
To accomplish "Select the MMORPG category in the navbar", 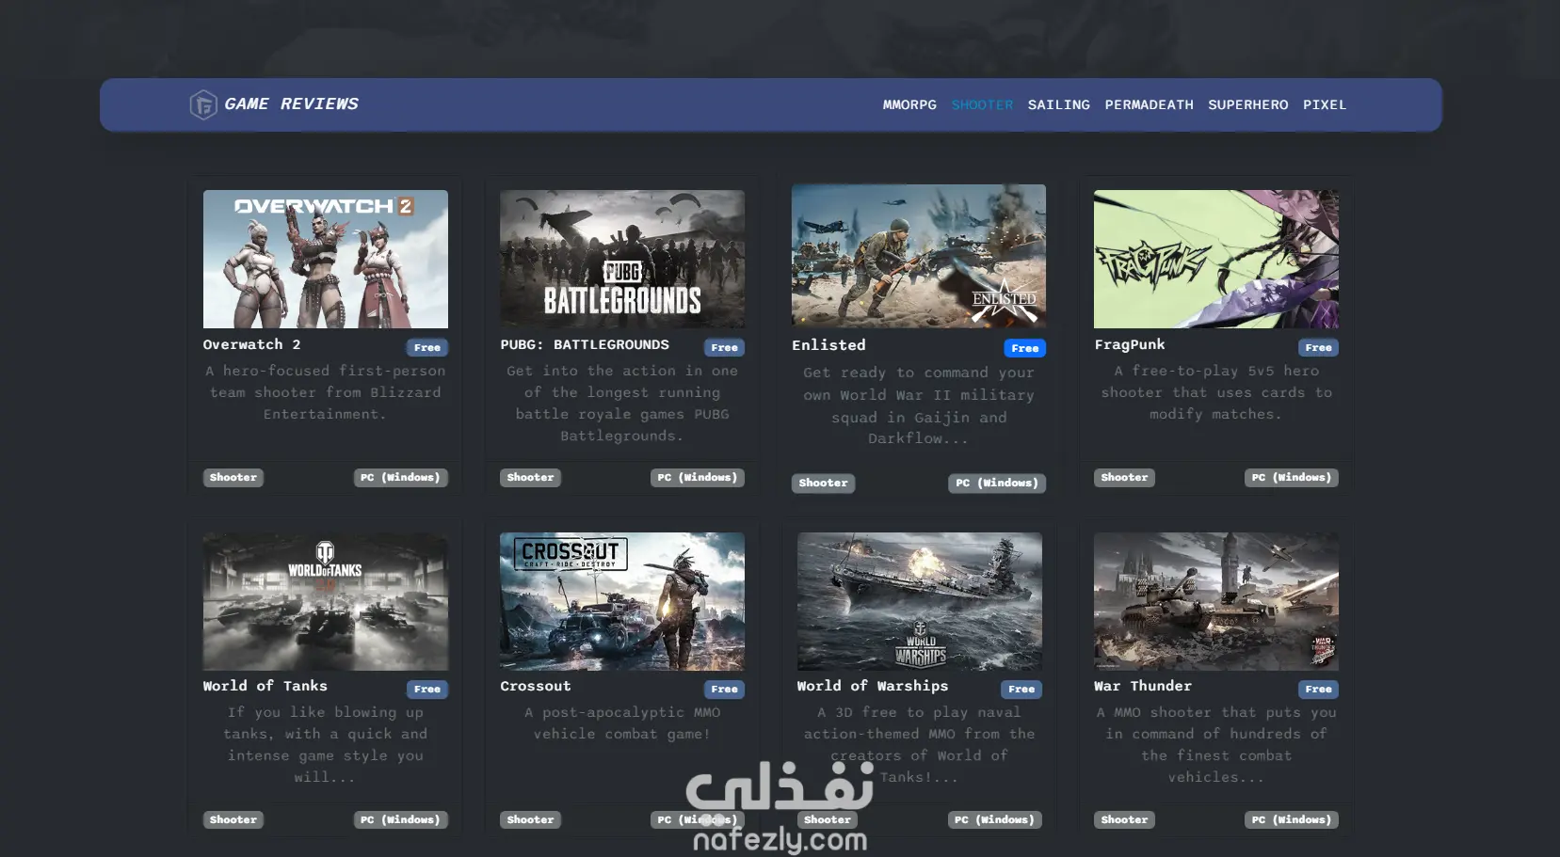I will 909,104.
